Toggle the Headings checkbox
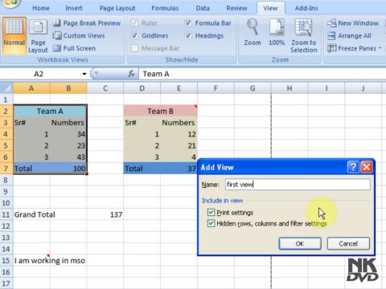 point(188,35)
